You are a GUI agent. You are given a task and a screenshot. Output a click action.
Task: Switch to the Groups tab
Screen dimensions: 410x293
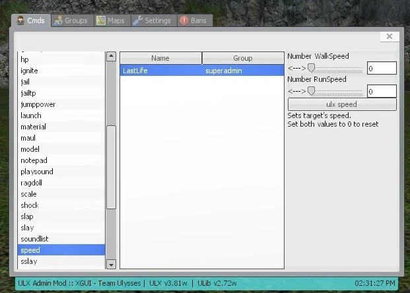click(x=71, y=20)
